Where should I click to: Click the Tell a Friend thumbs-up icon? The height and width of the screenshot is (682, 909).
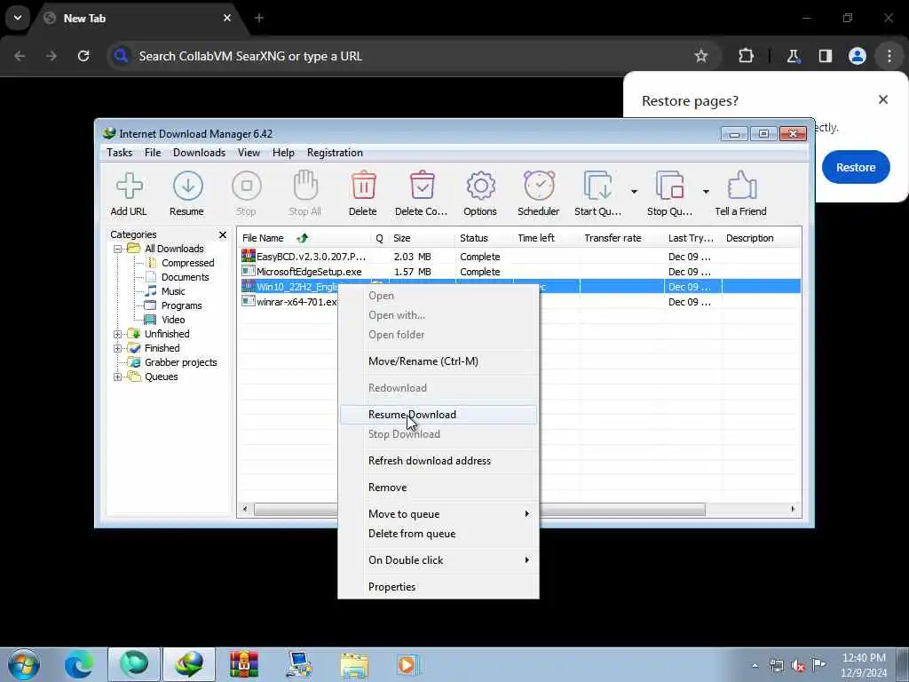[741, 186]
